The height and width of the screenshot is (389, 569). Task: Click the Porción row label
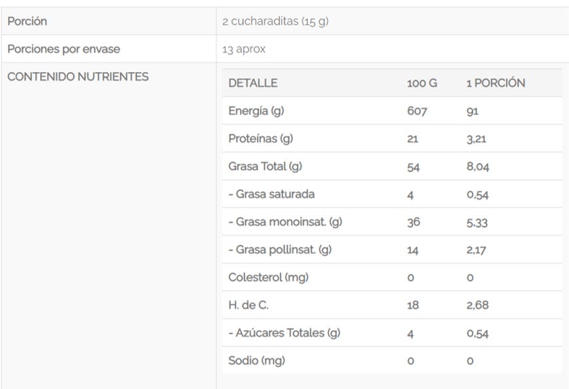pos(27,21)
